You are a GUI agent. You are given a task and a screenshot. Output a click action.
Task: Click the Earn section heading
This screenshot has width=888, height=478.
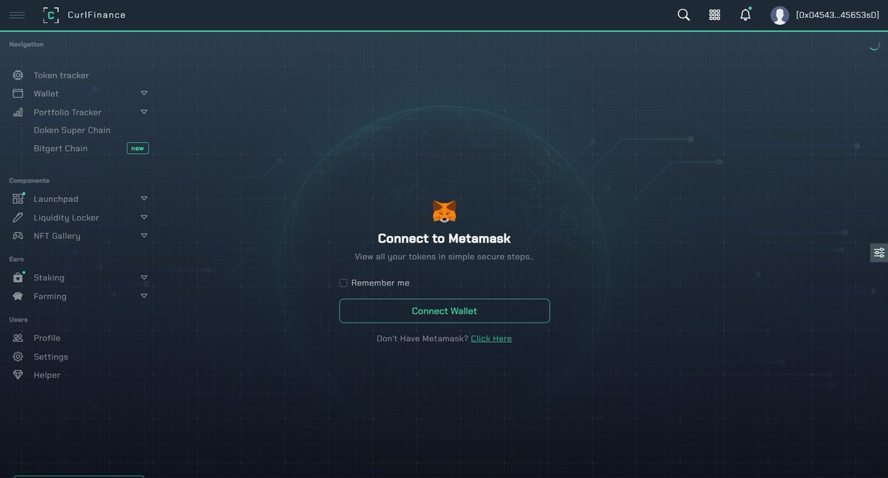(x=16, y=260)
